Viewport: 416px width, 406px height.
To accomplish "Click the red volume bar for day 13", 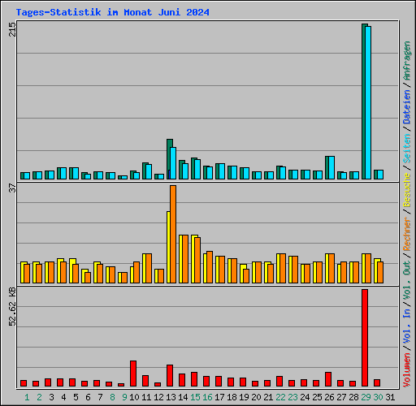I will click(x=170, y=376).
